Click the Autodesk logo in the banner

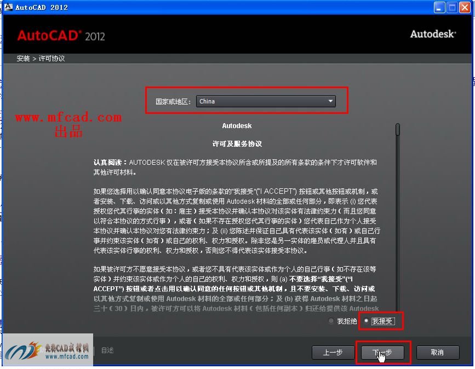tap(433, 34)
